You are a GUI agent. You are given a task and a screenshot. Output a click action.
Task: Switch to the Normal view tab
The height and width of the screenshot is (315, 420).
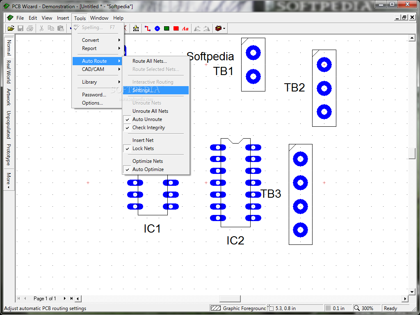pos(9,48)
